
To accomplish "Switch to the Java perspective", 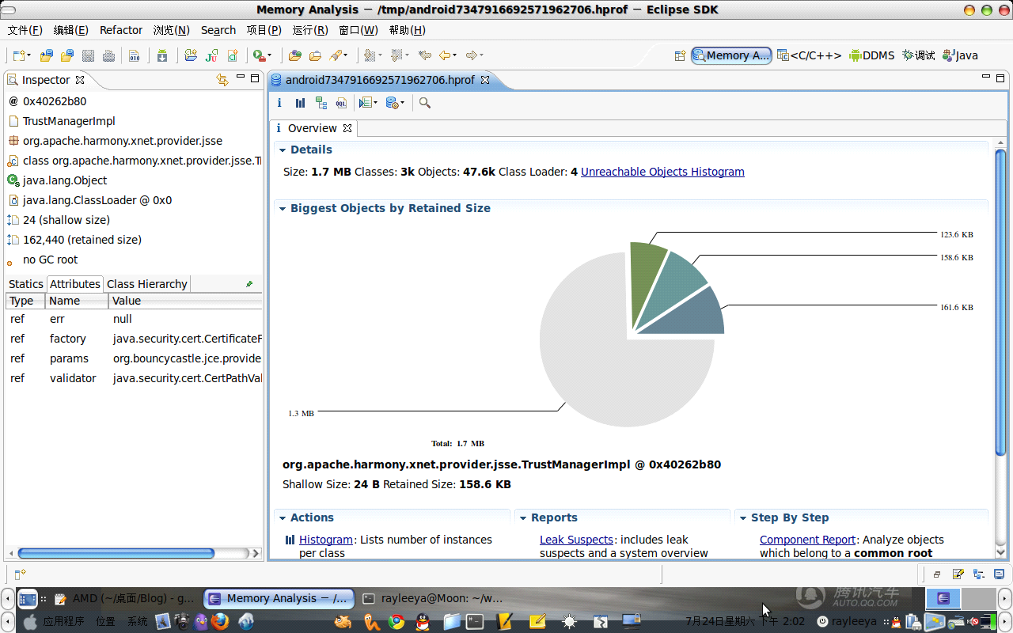I will [960, 55].
